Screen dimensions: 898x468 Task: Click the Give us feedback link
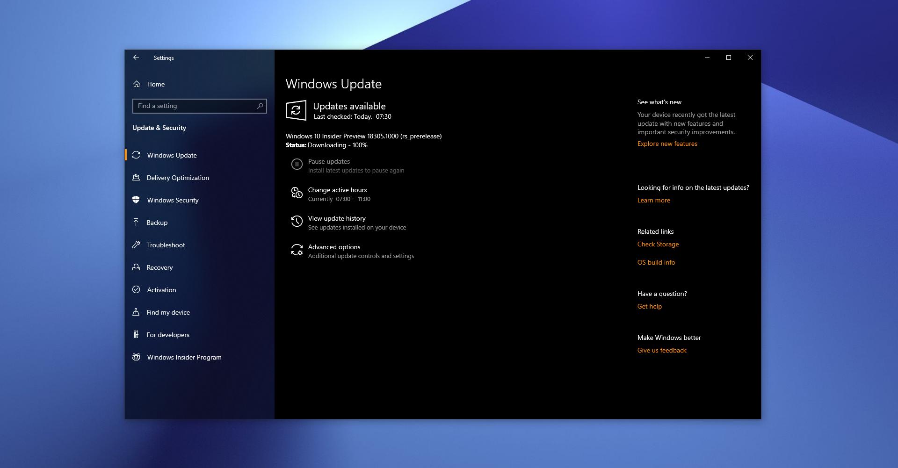[661, 350]
